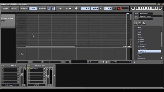Click the What field MUX Presets
Screen dimensions: 164x92
pos(146,14)
